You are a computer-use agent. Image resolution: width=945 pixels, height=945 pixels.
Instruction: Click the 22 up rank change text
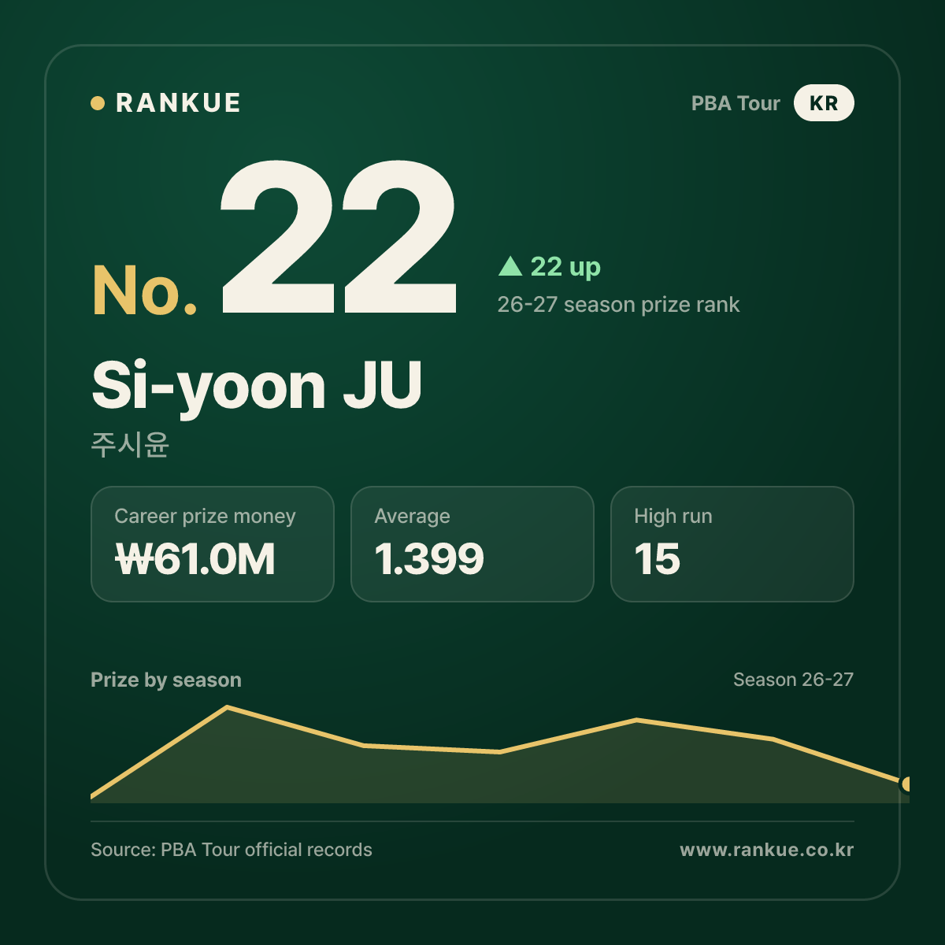tap(565, 267)
